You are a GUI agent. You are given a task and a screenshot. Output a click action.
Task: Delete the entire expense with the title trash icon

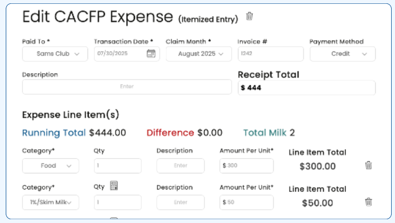coord(249,16)
